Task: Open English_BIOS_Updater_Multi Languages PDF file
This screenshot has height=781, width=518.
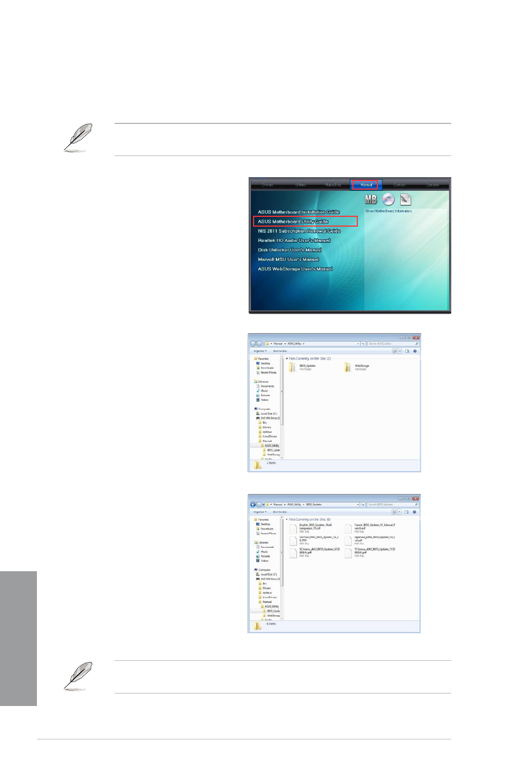Action: (x=311, y=528)
